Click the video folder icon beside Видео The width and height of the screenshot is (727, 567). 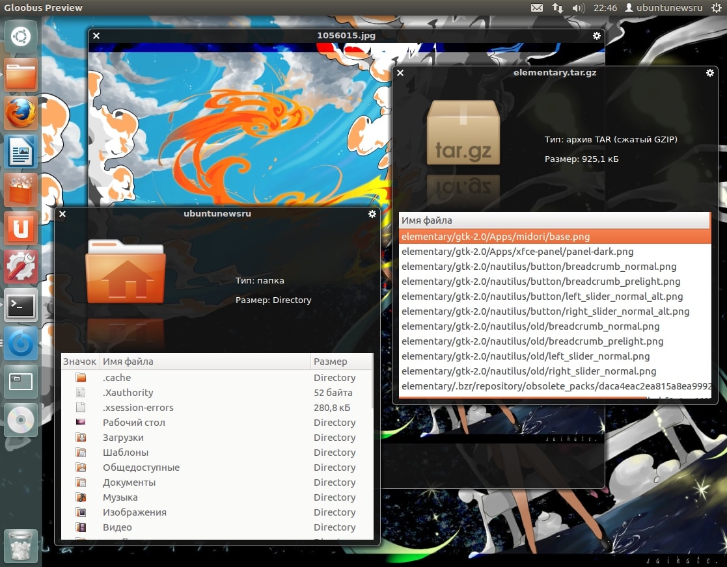(x=81, y=527)
